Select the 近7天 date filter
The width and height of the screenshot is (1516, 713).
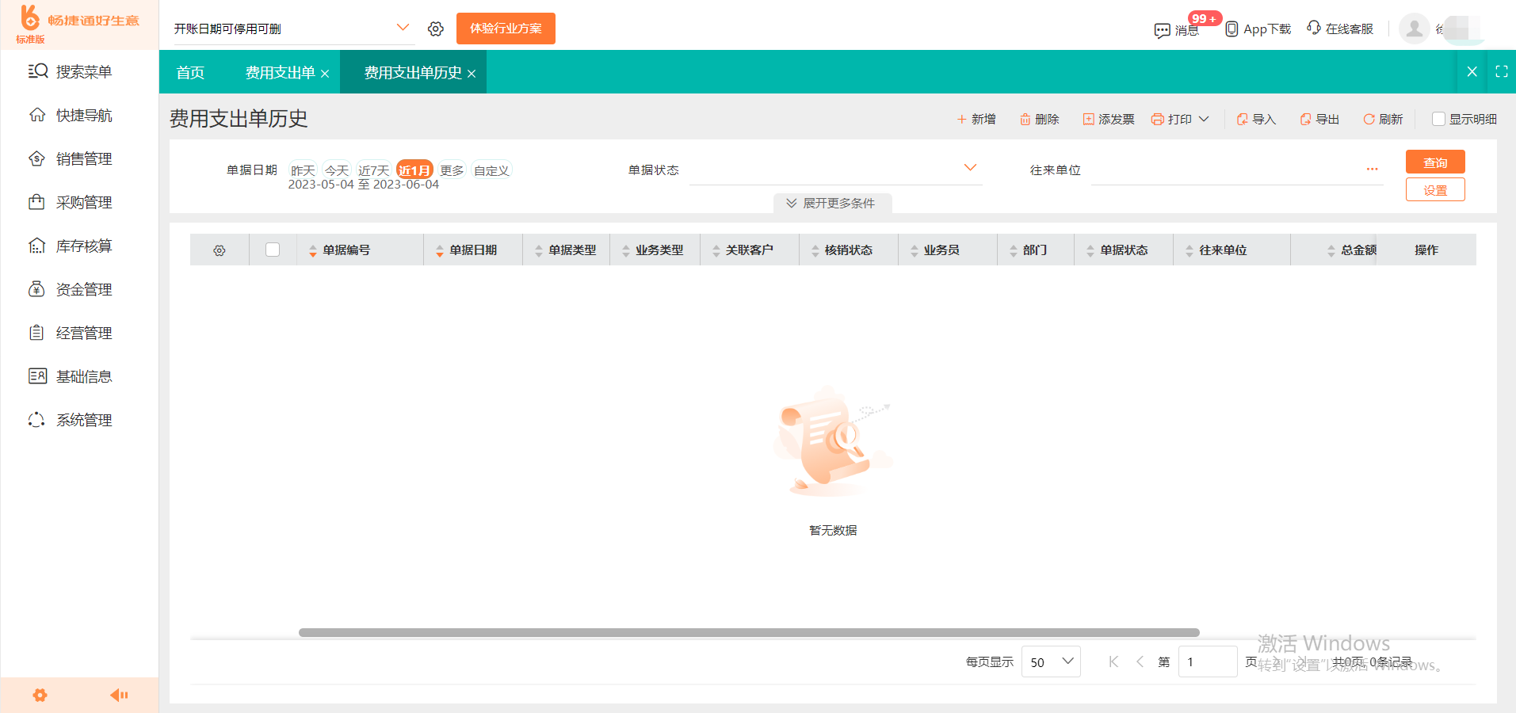[x=373, y=169]
